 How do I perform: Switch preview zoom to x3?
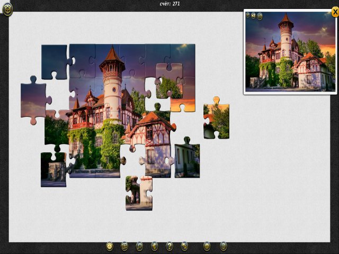click(259, 15)
